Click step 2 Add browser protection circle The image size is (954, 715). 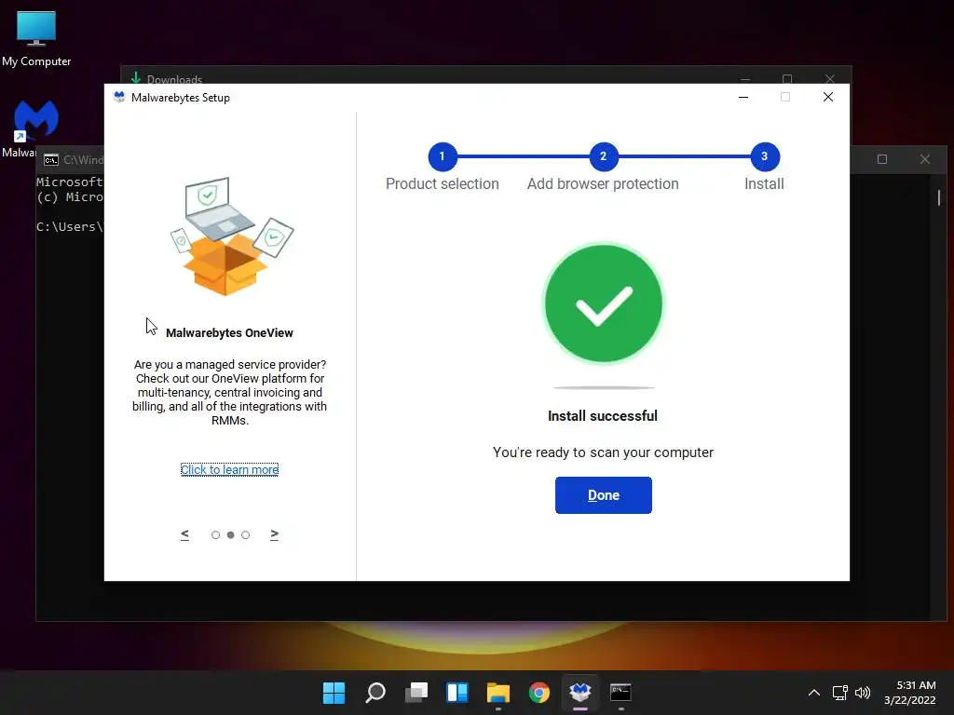(603, 156)
